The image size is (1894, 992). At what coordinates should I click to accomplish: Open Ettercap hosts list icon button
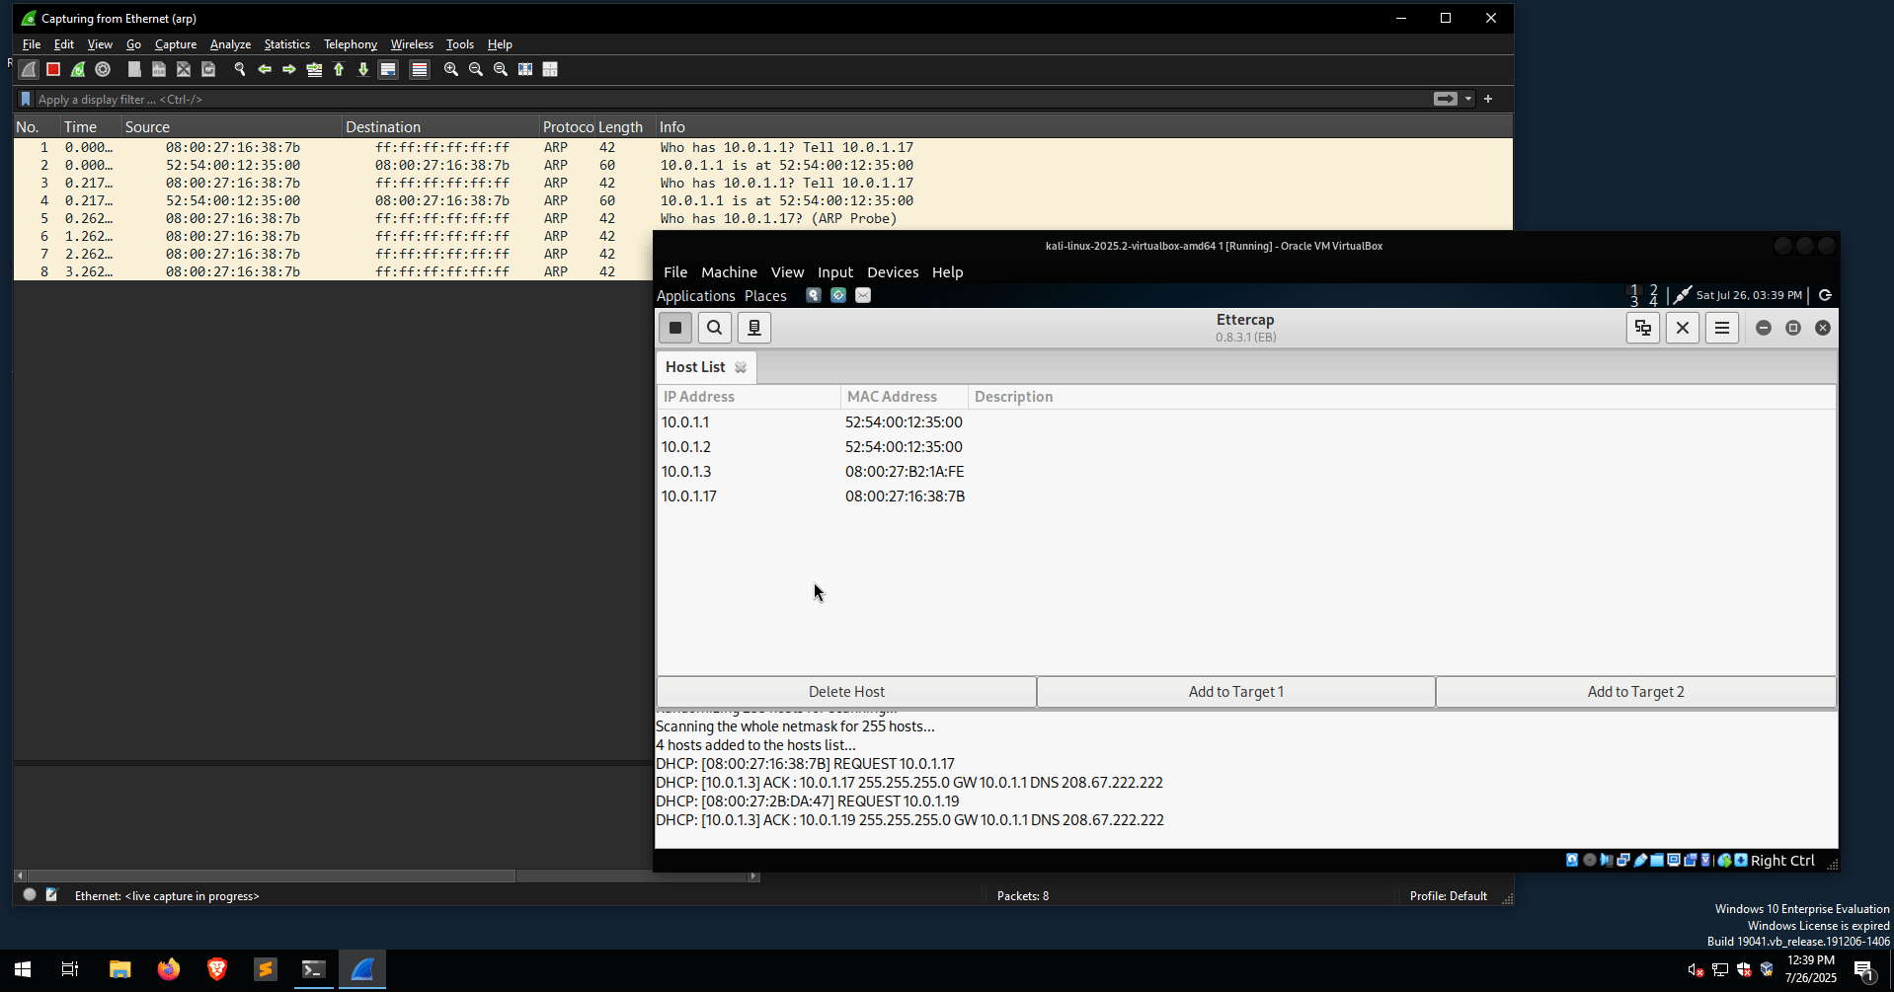coord(754,328)
